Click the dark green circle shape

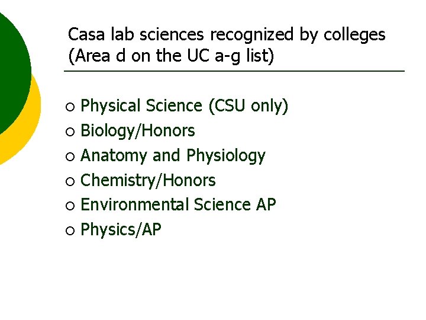(x=11, y=65)
